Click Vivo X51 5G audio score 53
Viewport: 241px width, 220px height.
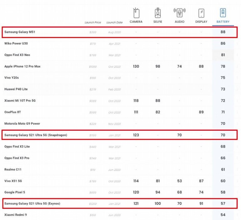(180, 181)
